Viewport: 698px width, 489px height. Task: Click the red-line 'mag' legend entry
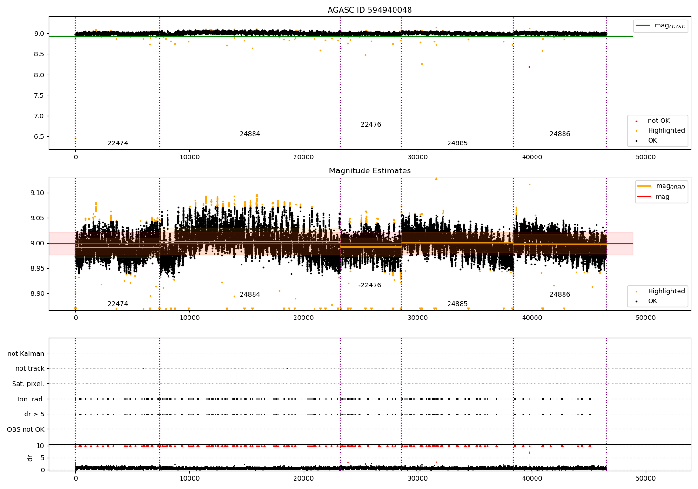point(653,197)
